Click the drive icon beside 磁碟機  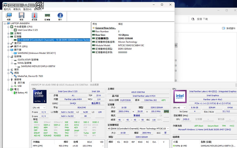12,57
